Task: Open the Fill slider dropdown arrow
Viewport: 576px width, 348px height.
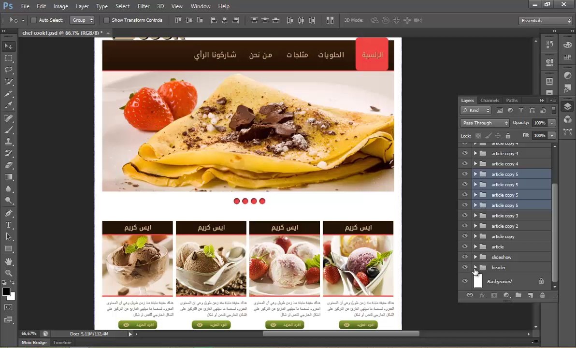Action: pyautogui.click(x=552, y=136)
